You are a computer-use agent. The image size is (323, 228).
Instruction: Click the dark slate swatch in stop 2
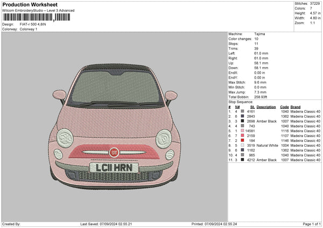(243, 116)
